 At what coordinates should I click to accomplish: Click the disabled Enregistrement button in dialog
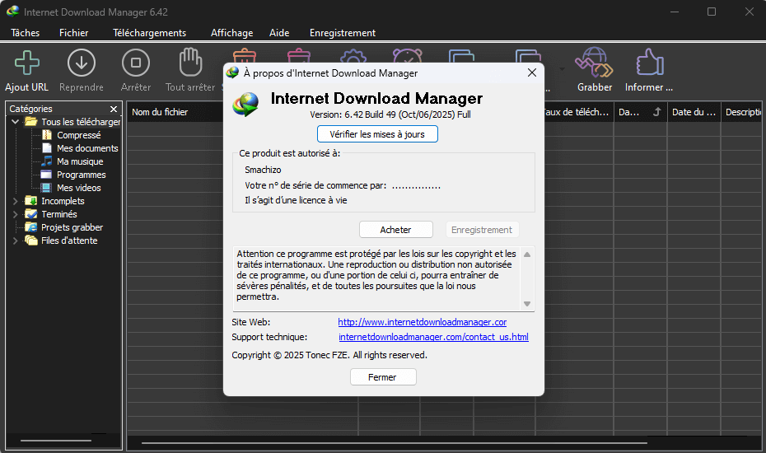point(482,230)
